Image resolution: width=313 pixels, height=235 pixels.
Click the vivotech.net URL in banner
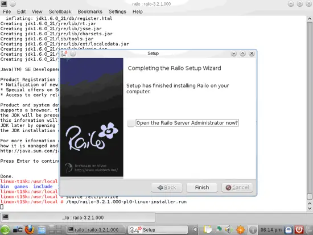coord(96,170)
